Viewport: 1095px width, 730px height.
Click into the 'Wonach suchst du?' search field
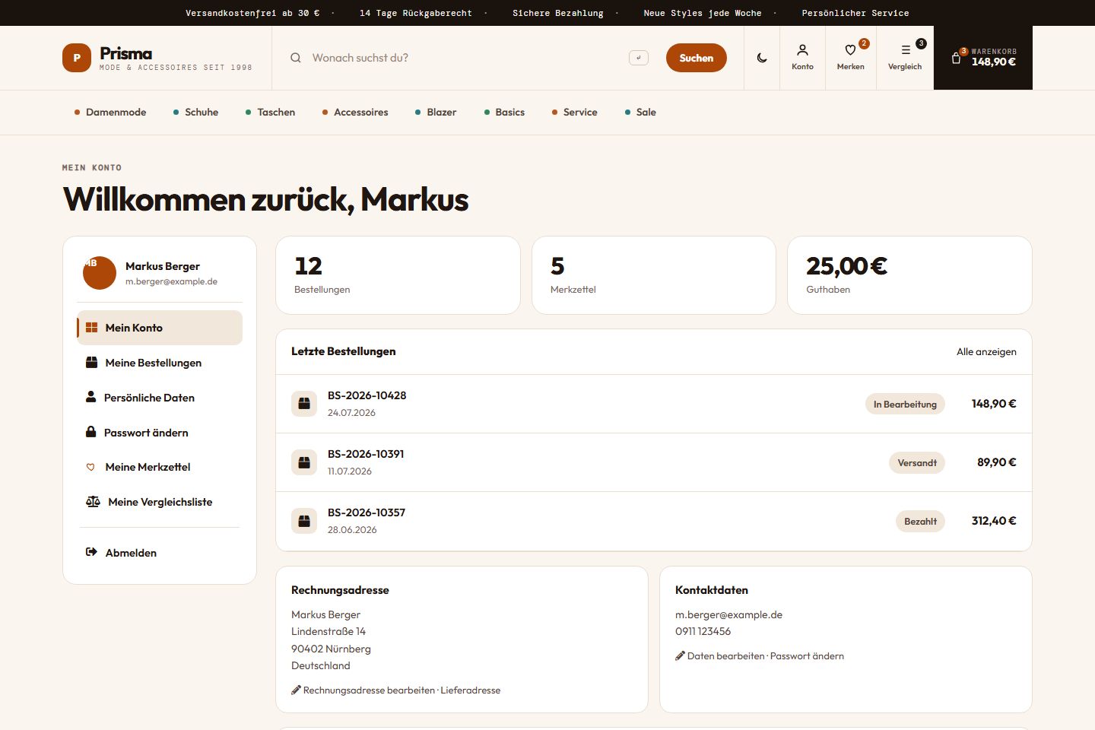pyautogui.click(x=465, y=58)
